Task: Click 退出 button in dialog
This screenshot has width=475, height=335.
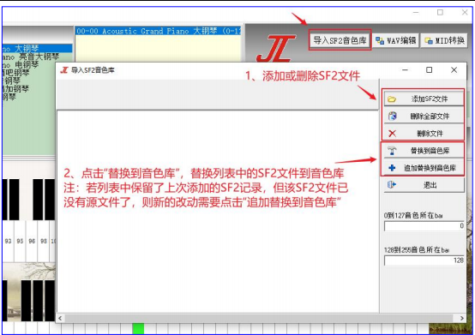Action: [x=424, y=185]
